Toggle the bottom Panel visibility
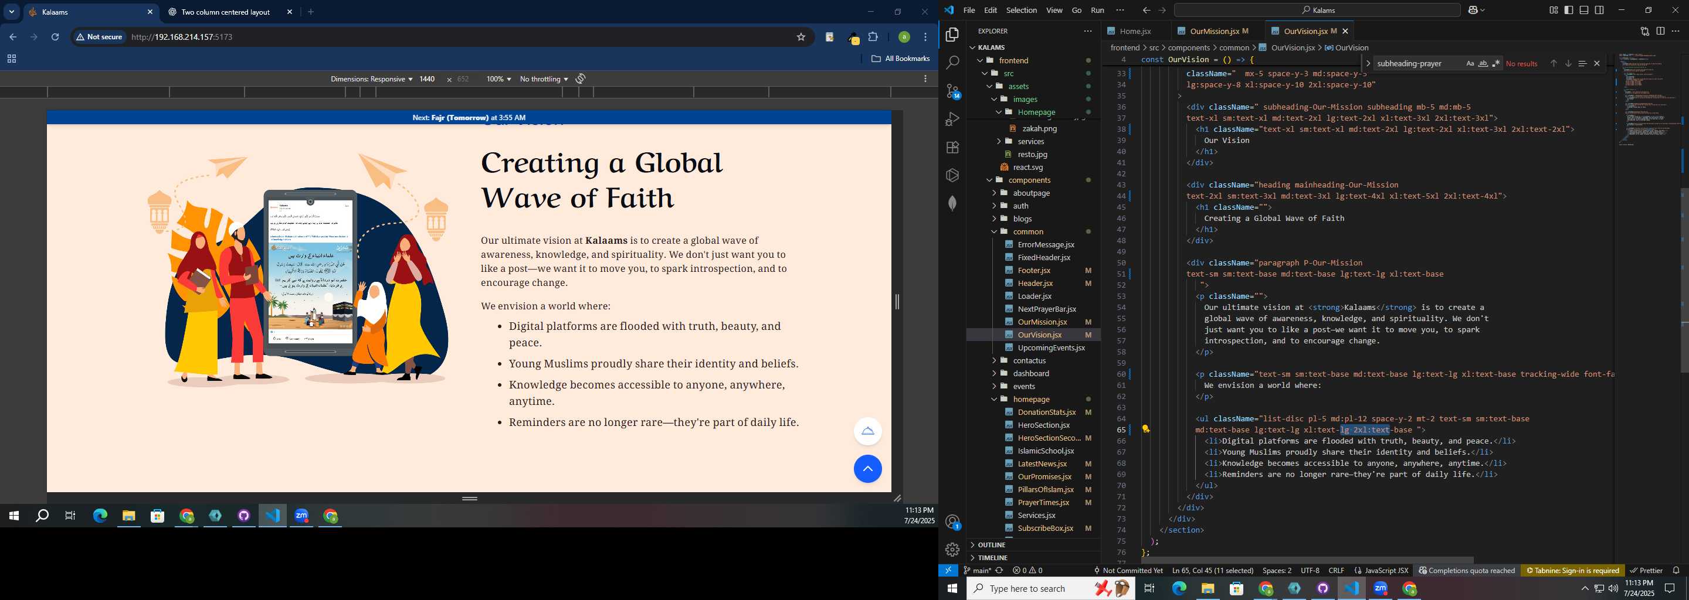Viewport: 1689px width, 600px height. click(1584, 10)
